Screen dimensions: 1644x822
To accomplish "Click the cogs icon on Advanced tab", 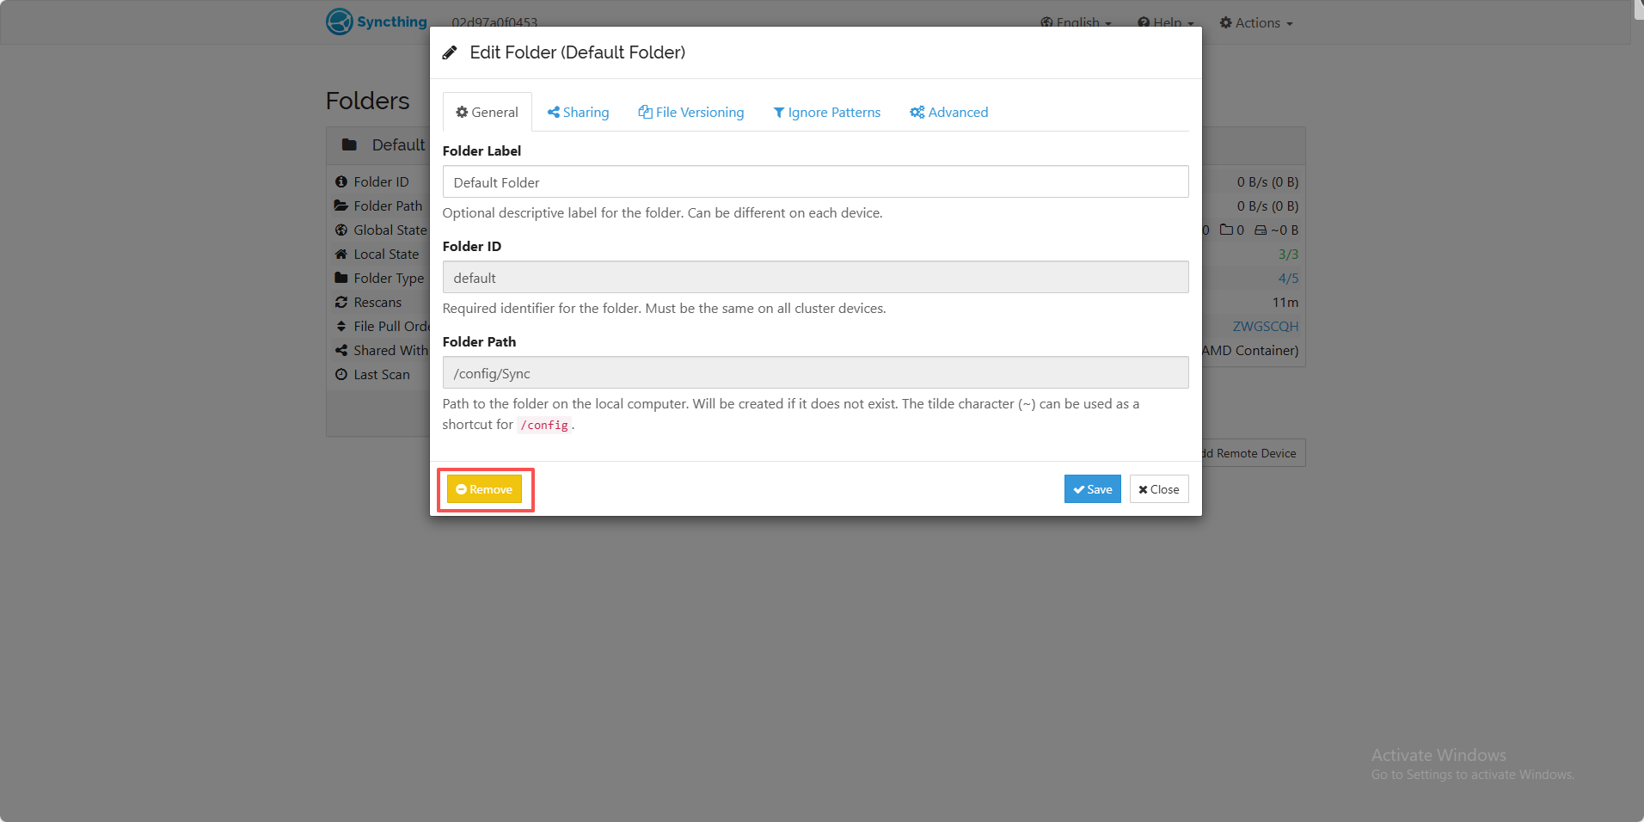I will point(917,112).
